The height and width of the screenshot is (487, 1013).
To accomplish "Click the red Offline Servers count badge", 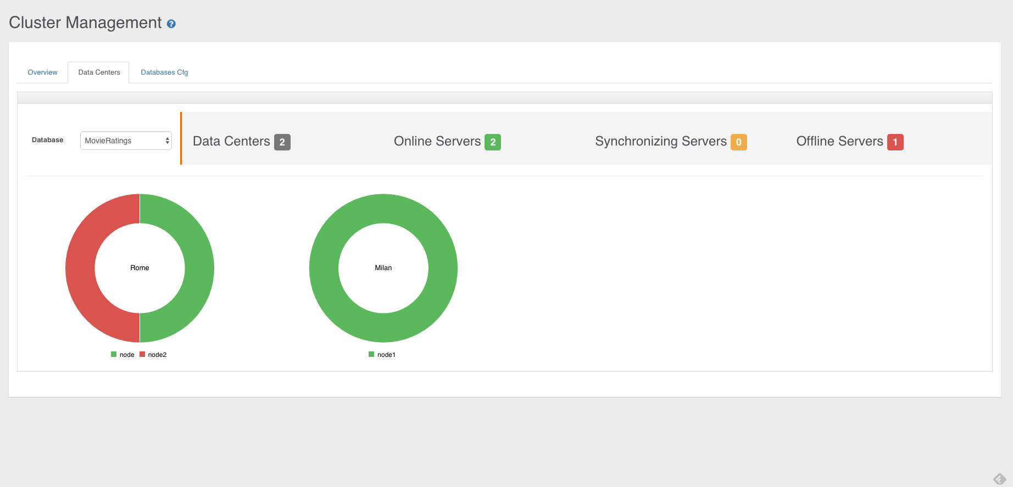I will pyautogui.click(x=895, y=142).
